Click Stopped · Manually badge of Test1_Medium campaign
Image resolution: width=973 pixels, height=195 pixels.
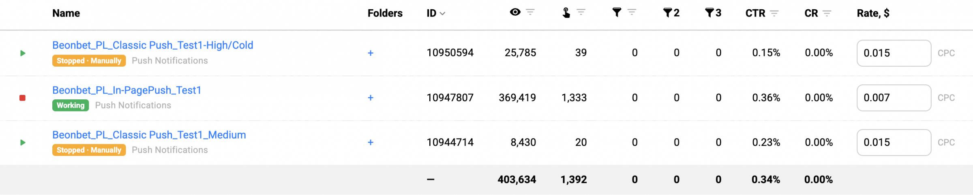(89, 150)
